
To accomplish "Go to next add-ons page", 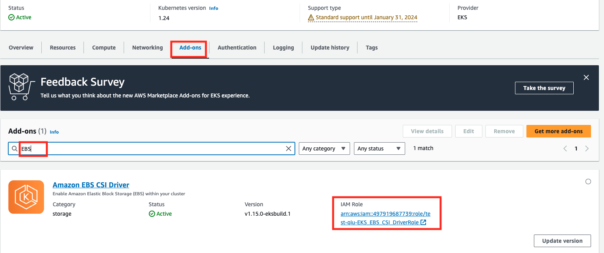I will (x=587, y=148).
